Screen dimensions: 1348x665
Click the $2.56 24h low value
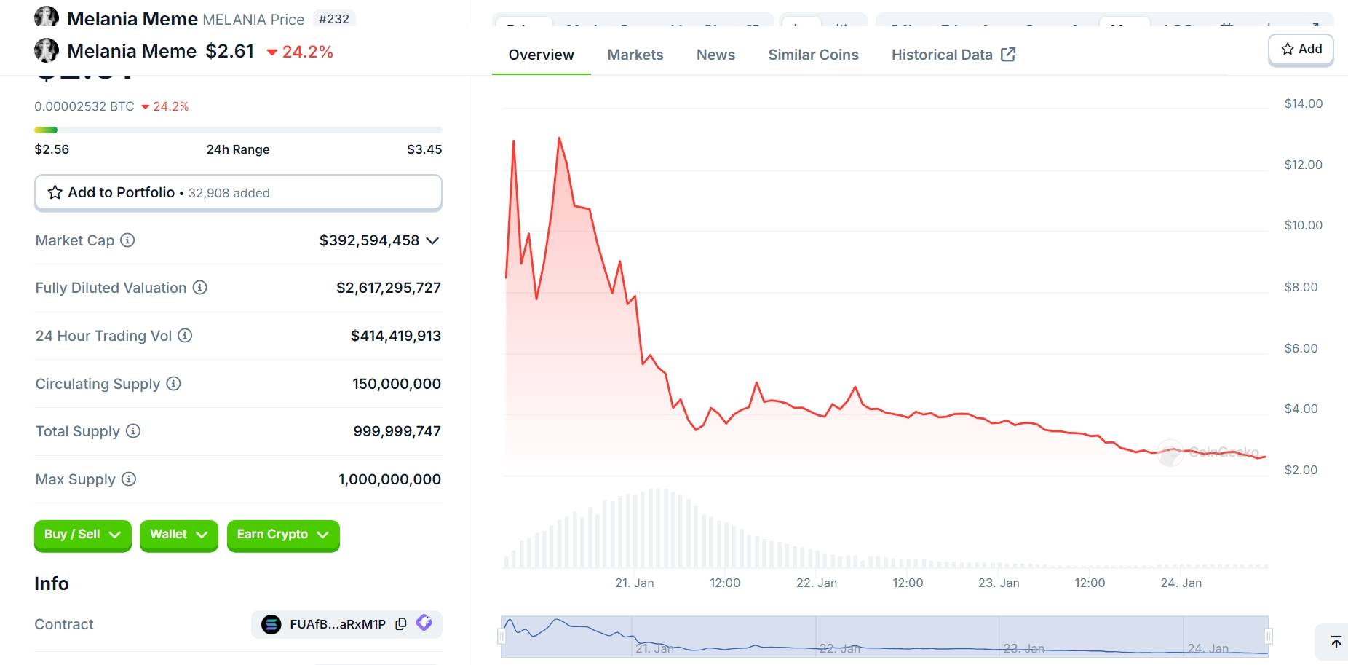(x=52, y=149)
